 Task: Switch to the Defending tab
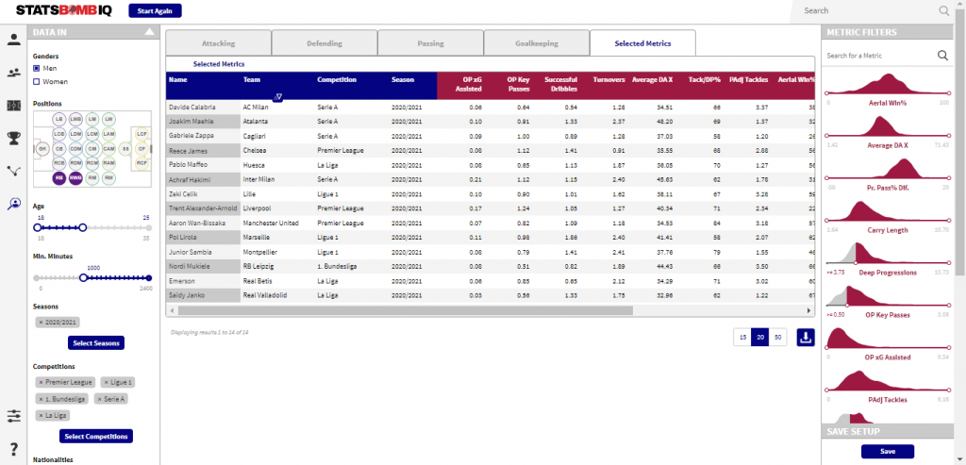(x=325, y=43)
